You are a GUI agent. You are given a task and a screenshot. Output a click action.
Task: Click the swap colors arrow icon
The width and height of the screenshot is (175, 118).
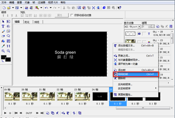(2, 61)
